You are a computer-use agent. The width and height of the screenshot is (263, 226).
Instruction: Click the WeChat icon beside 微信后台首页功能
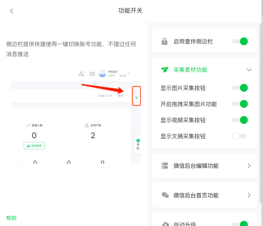[165, 195]
